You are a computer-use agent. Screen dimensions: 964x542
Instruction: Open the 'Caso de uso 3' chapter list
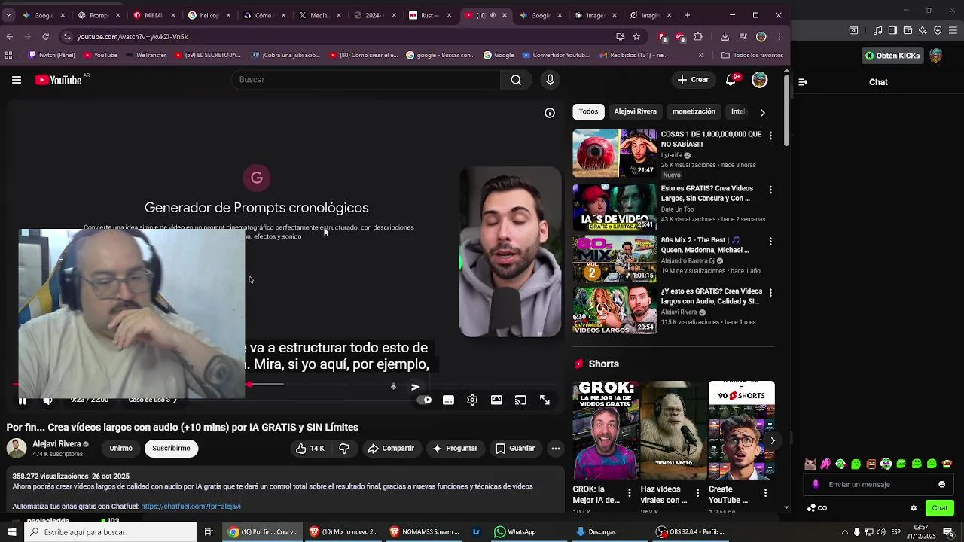153,400
